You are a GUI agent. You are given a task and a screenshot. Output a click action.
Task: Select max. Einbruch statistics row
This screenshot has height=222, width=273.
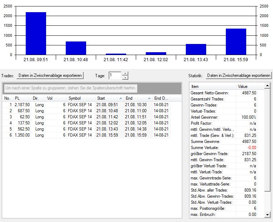(224, 214)
